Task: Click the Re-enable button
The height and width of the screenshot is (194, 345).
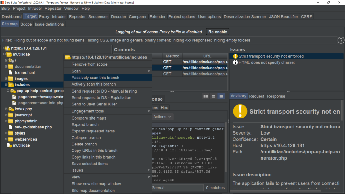Action: pyautogui.click(x=218, y=32)
